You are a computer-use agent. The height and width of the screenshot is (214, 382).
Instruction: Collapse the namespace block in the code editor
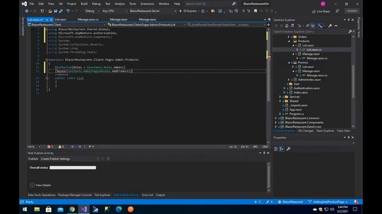tap(47, 59)
